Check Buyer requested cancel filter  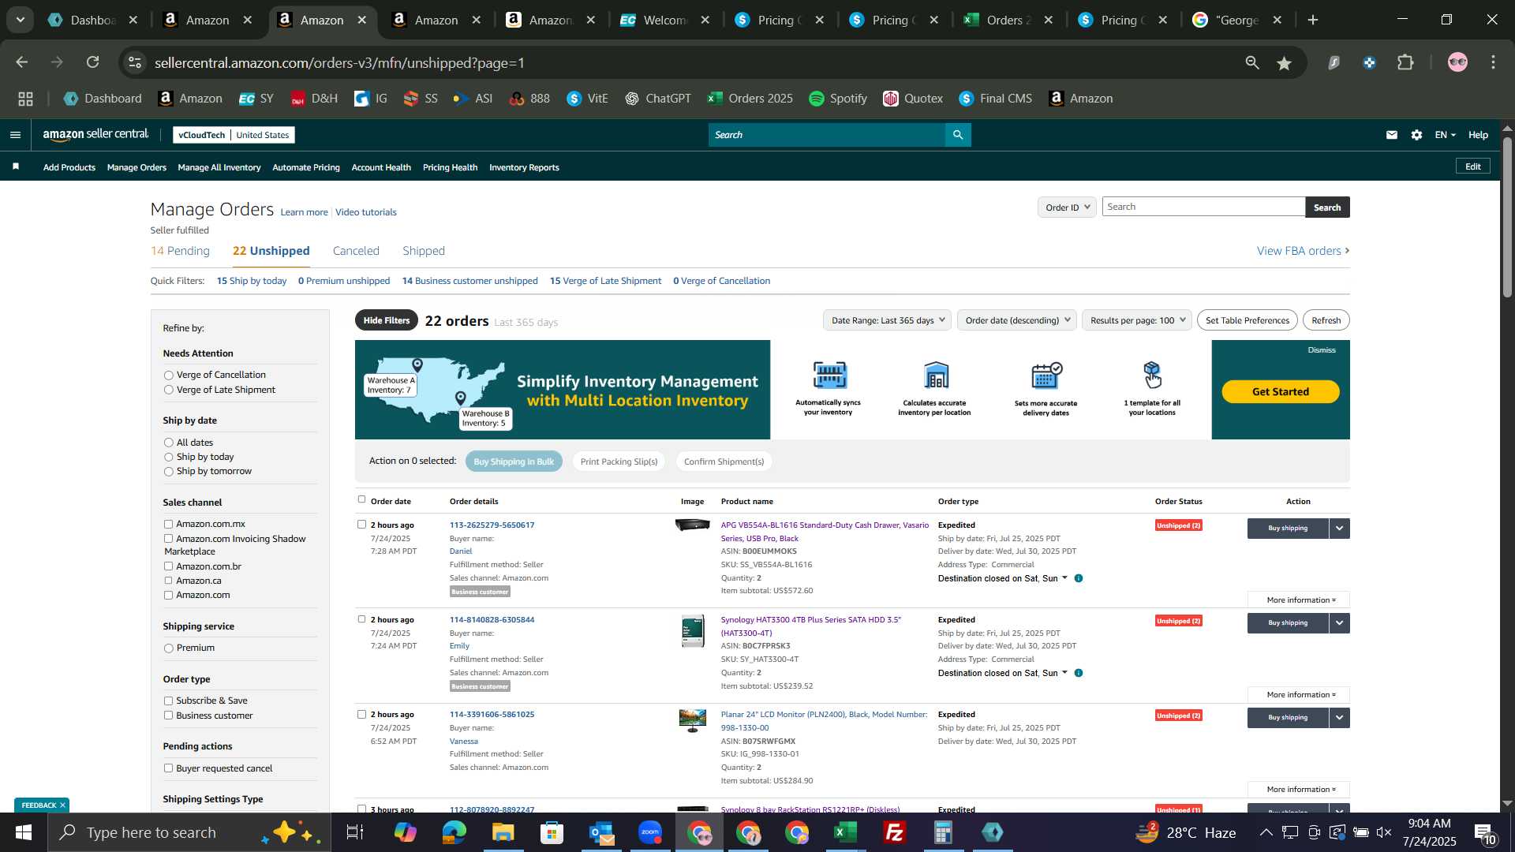click(x=168, y=768)
